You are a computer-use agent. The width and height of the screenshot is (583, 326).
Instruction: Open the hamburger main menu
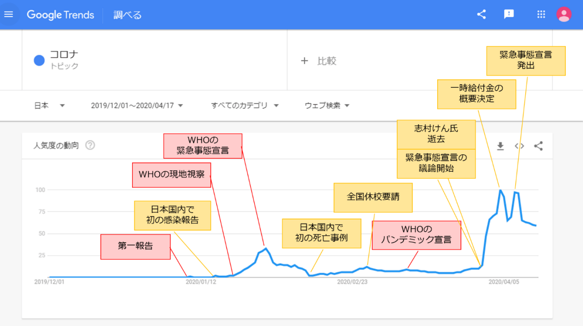coord(9,15)
